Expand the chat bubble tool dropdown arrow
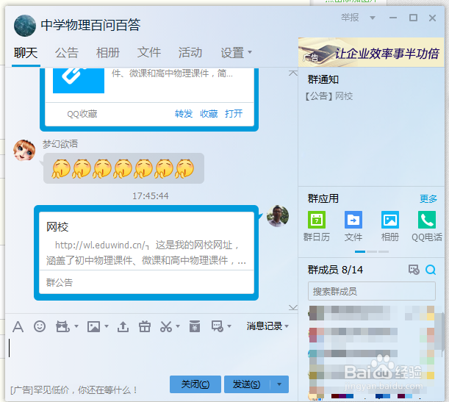 point(229,326)
